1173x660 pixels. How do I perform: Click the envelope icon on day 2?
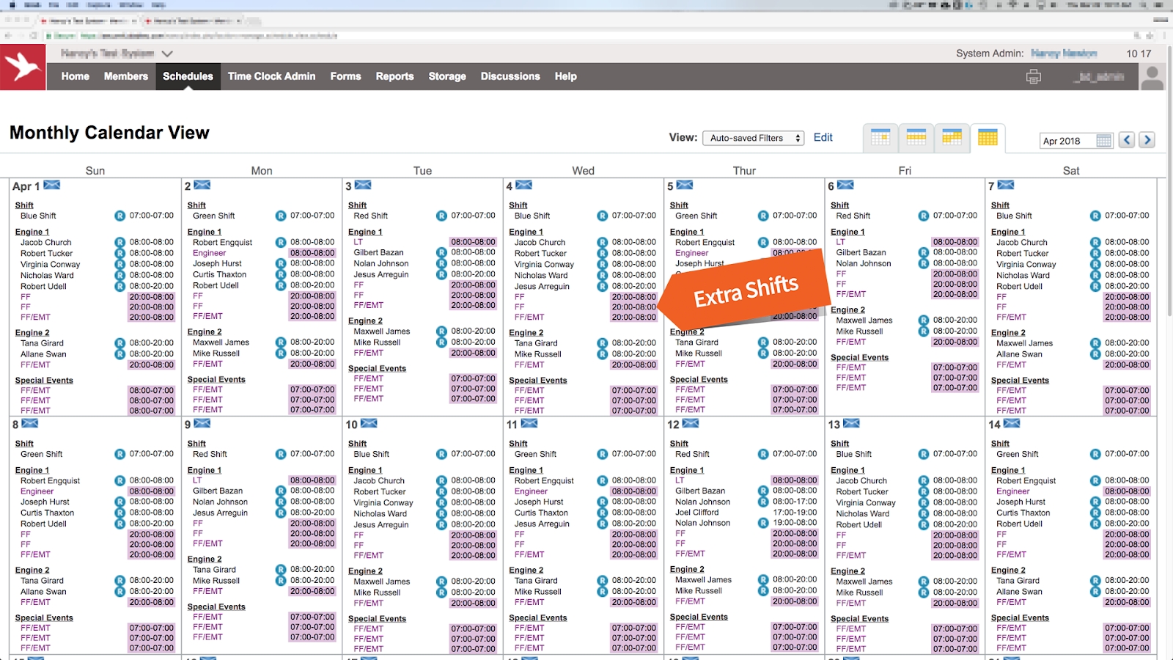tap(202, 186)
